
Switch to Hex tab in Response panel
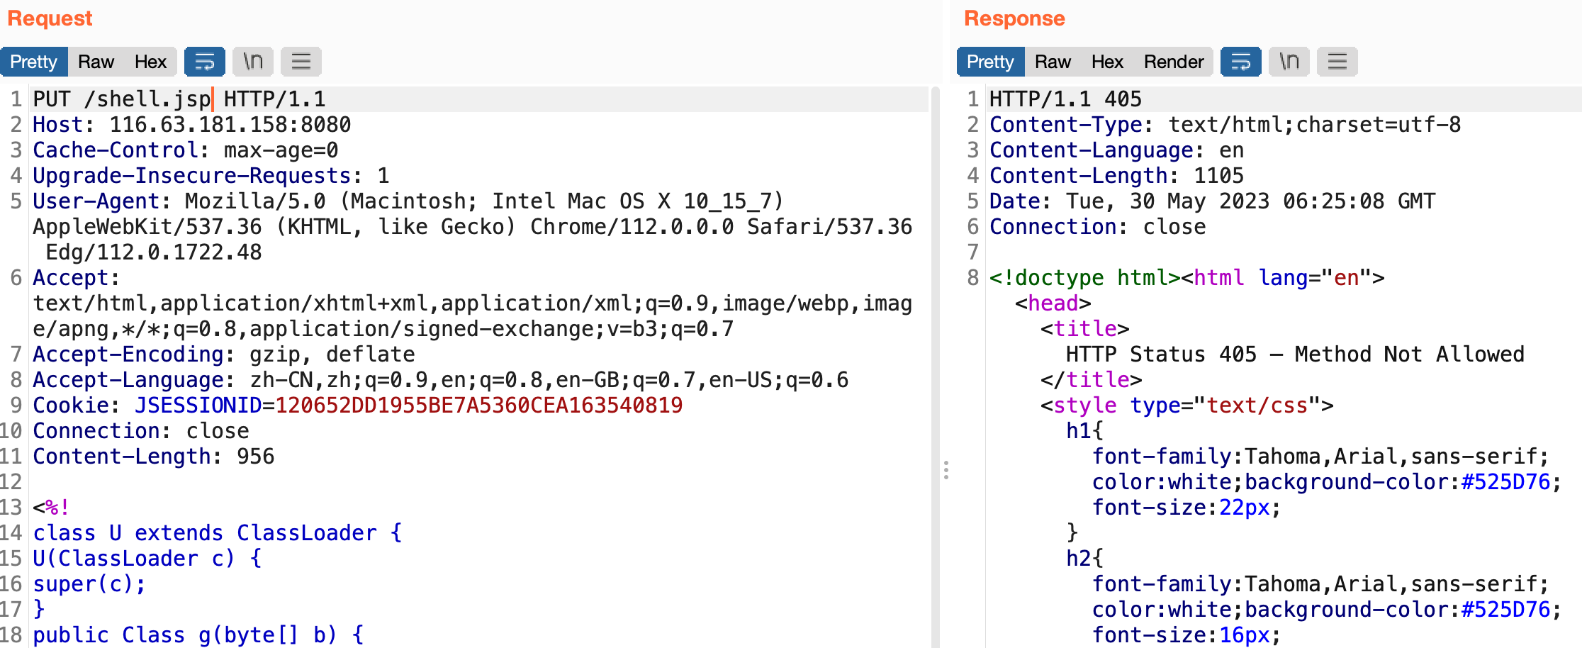(x=1107, y=62)
